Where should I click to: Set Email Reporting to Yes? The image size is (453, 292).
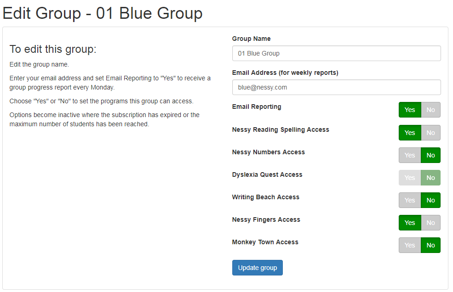[410, 110]
